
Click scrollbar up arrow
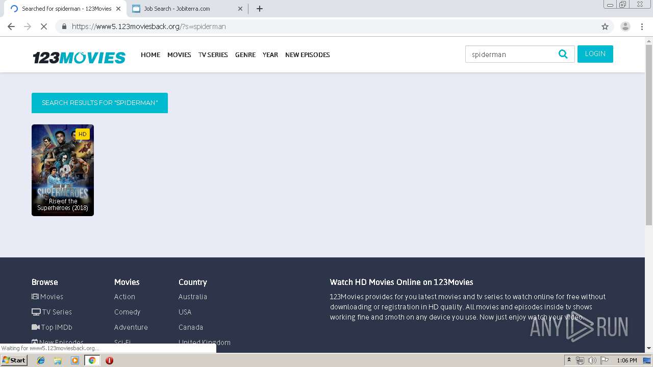click(649, 40)
